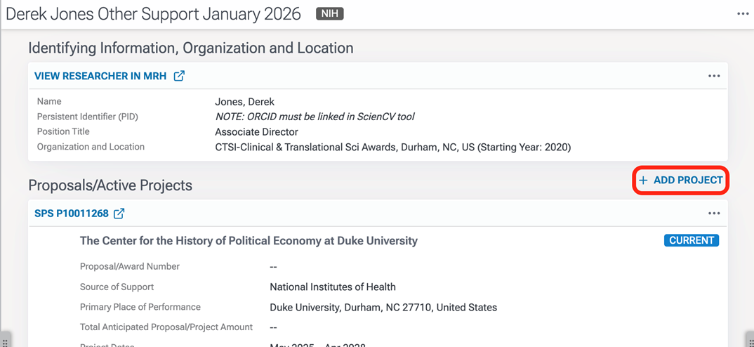Click the NIH badge beside the title
Viewport: 754px width, 347px height.
[x=329, y=14]
